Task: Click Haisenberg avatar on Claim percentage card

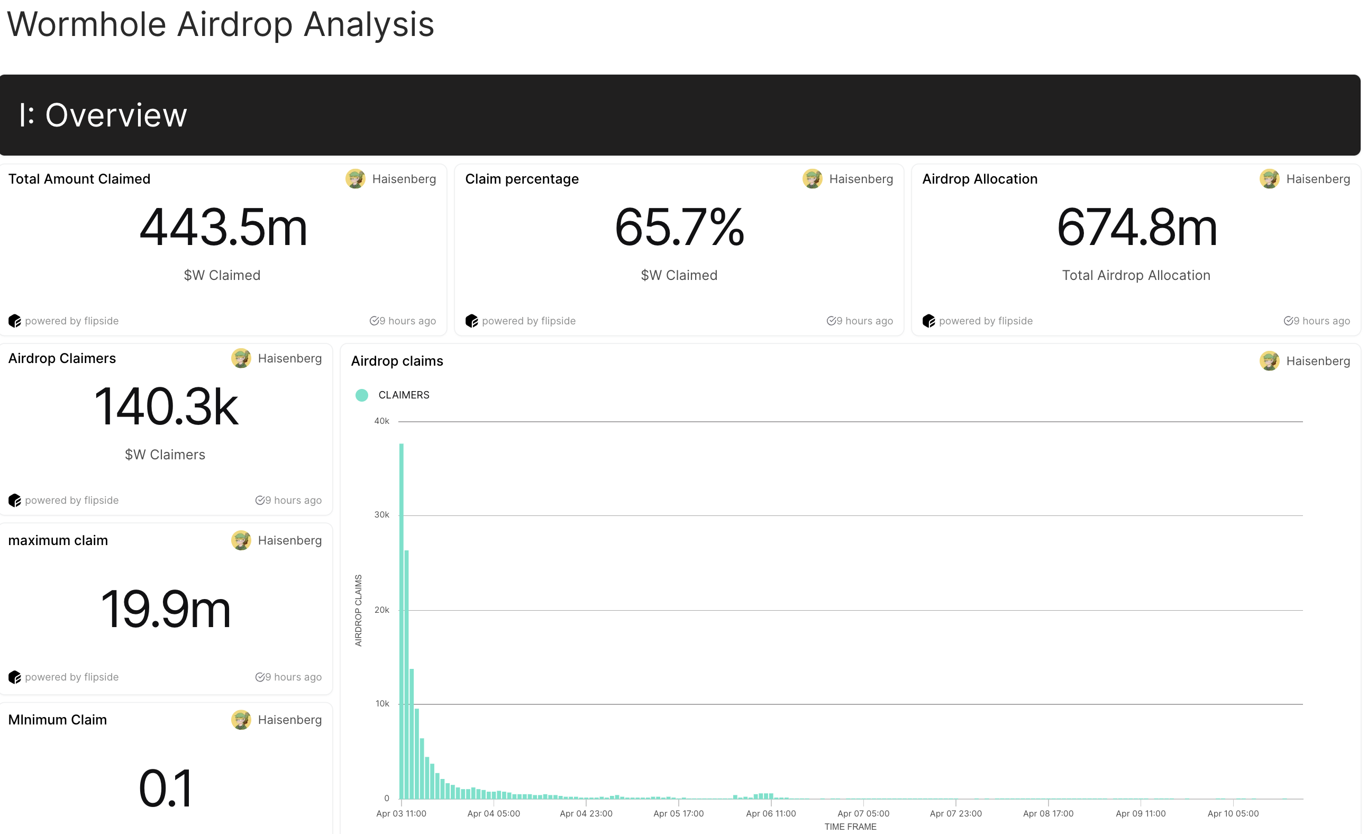Action: click(812, 179)
